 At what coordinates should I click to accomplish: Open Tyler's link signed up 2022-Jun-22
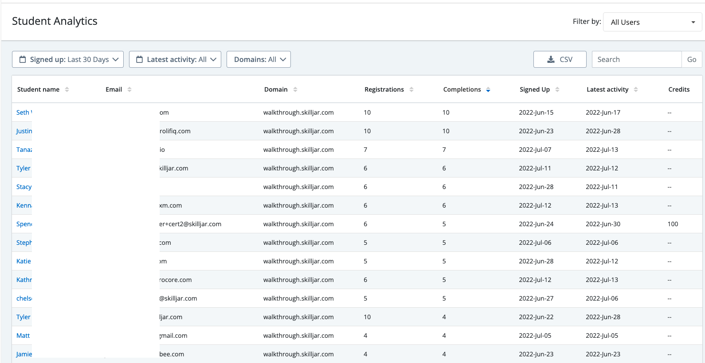point(23,317)
